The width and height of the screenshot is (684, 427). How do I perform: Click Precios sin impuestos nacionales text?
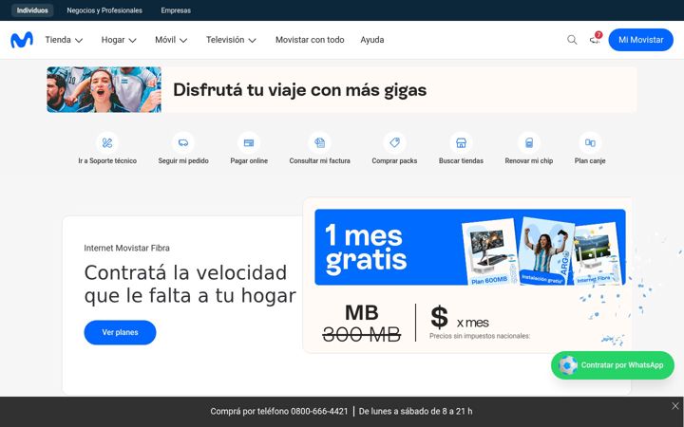coord(480,336)
